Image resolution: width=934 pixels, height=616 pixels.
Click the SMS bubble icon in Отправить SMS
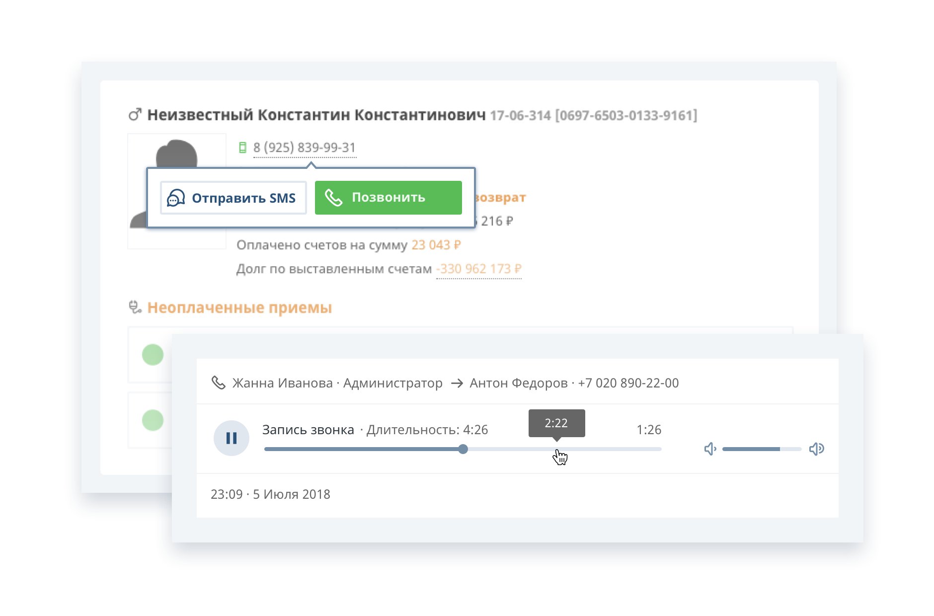point(175,197)
